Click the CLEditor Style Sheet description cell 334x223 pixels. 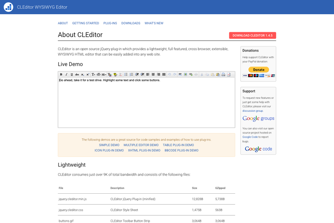(124, 210)
